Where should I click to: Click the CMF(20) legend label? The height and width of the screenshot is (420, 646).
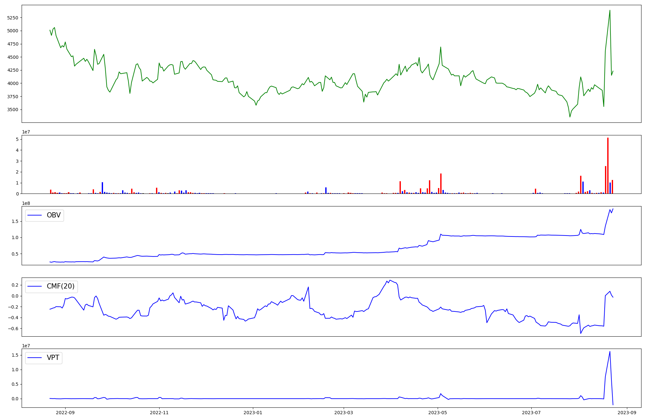60,286
